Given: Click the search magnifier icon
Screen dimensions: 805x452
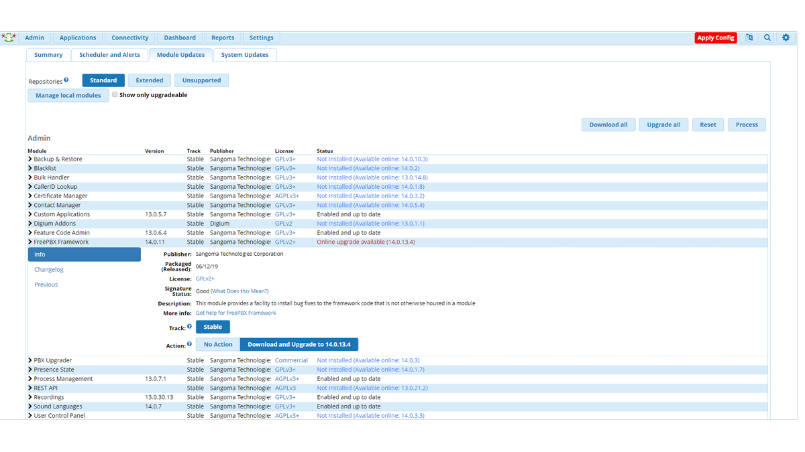Looking at the screenshot, I should (x=767, y=37).
